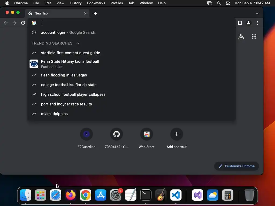Open System Settings from the Dock
Screen dimensions: 275x206
[x=116, y=195]
